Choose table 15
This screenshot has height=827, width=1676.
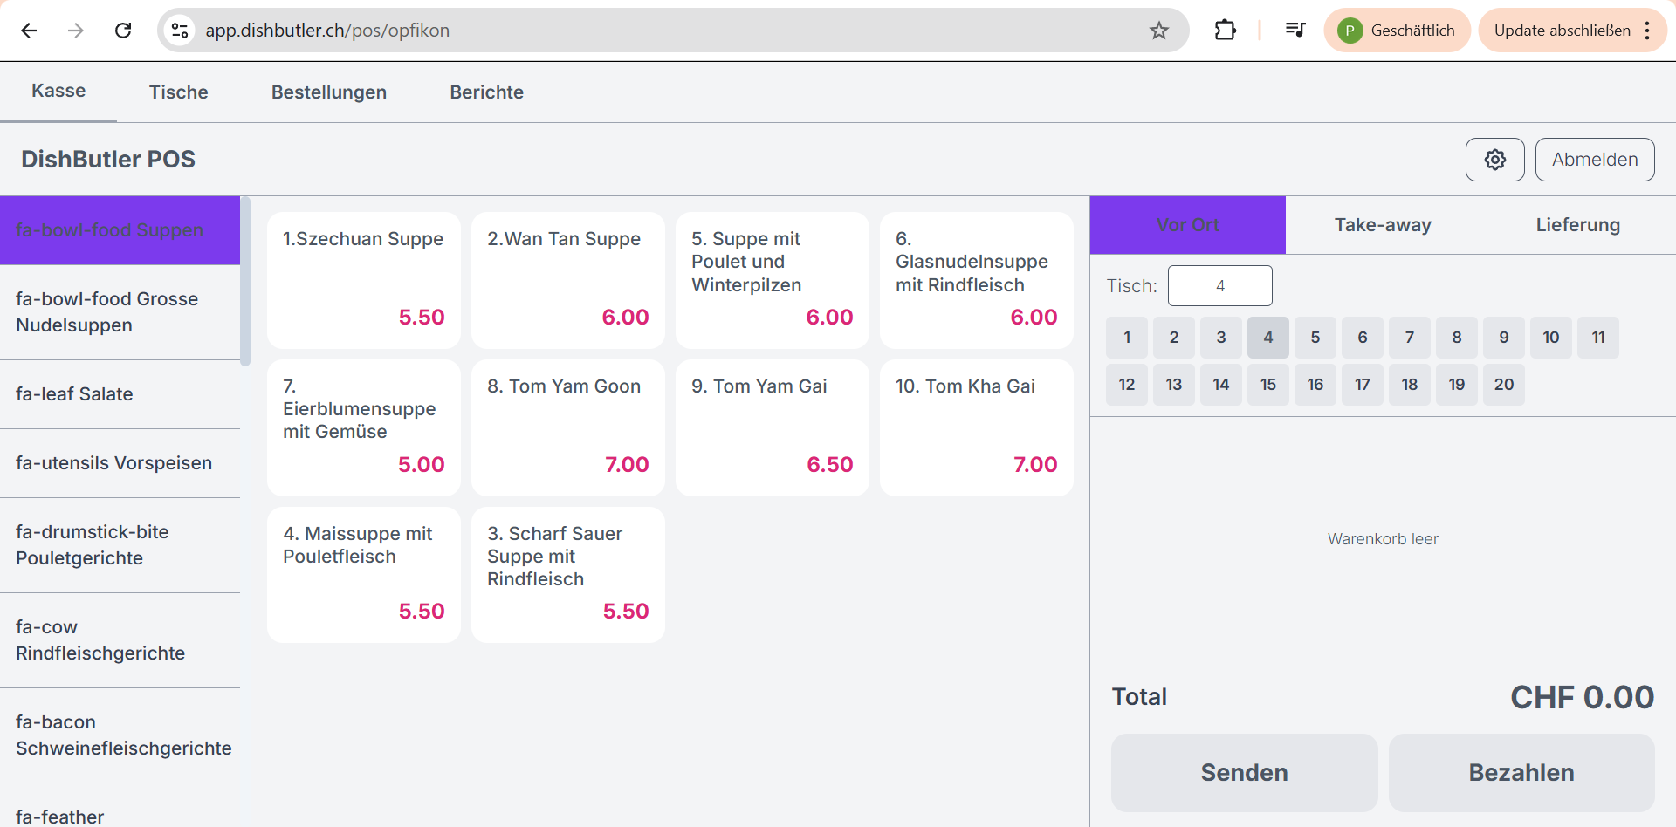click(x=1268, y=385)
